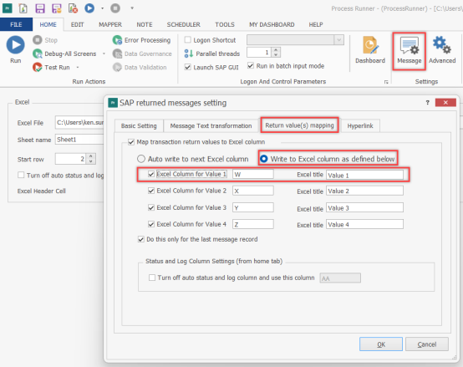Viewport: 463px width, 367px height.
Task: Click the gray stop icon in quick access toolbar
Action: [x=115, y=8]
